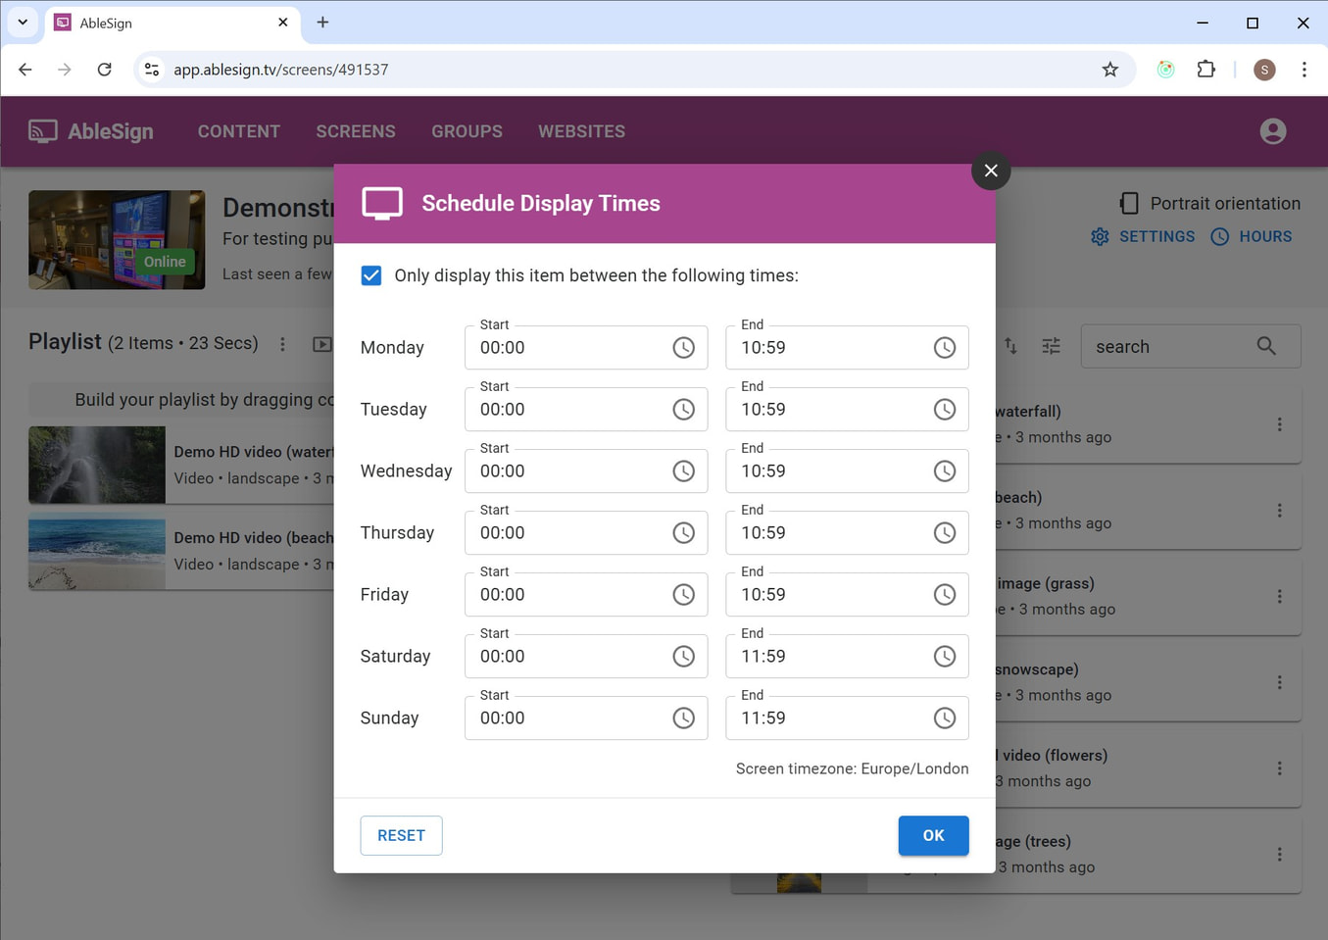The width and height of the screenshot is (1328, 940).
Task: Expand the tab search dropdown arrow
Action: (23, 22)
